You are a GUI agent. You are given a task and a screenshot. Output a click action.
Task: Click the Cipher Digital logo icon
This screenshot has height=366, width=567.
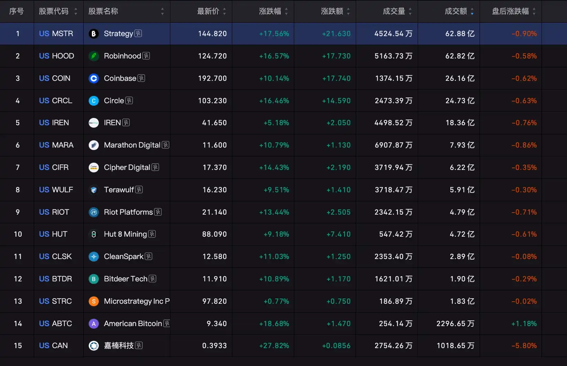(94, 168)
